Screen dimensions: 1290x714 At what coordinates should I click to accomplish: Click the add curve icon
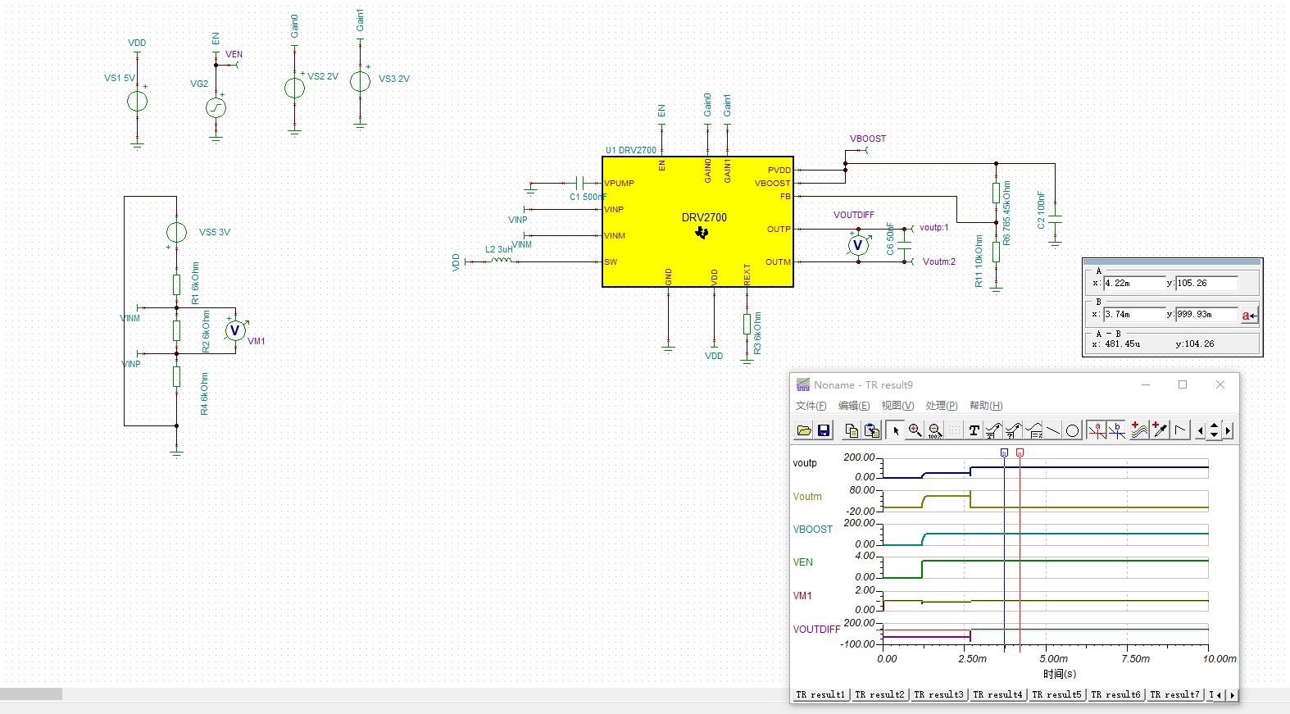[1139, 430]
